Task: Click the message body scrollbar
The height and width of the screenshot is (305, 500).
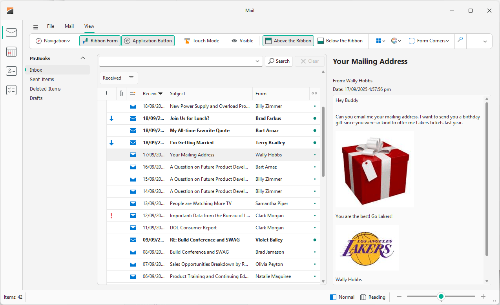Action: pos(487,179)
